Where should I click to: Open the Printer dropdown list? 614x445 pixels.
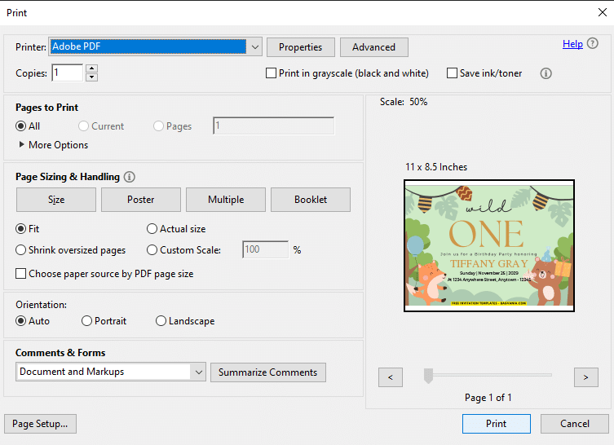point(255,47)
